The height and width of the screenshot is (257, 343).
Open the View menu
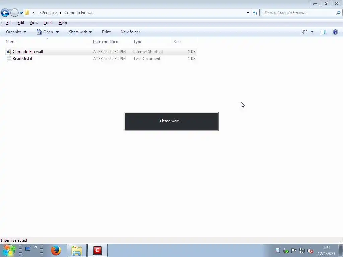(x=34, y=23)
